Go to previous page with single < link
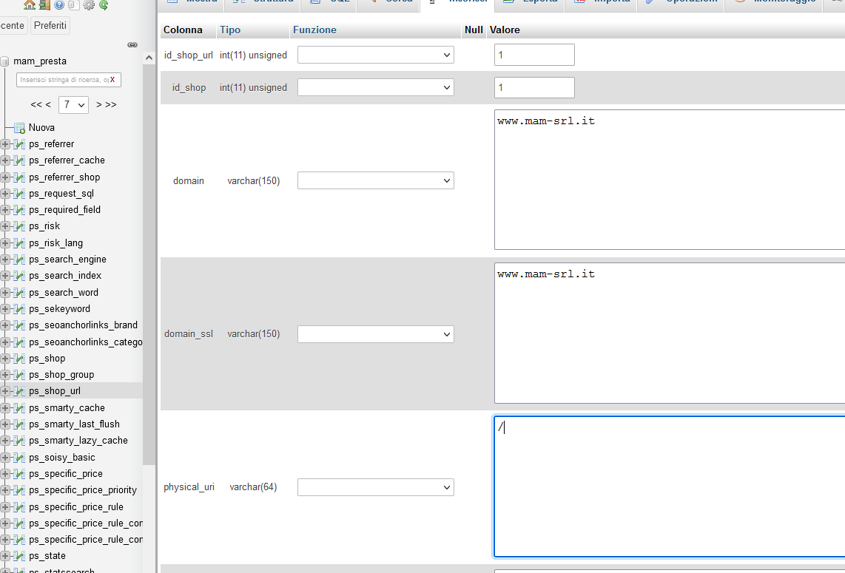Screen dimensions: 845x573 [48, 104]
